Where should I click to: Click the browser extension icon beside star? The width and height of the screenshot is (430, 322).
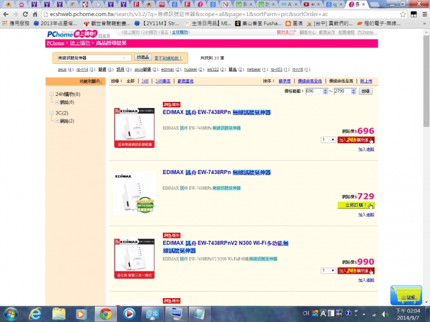pyautogui.click(x=413, y=14)
